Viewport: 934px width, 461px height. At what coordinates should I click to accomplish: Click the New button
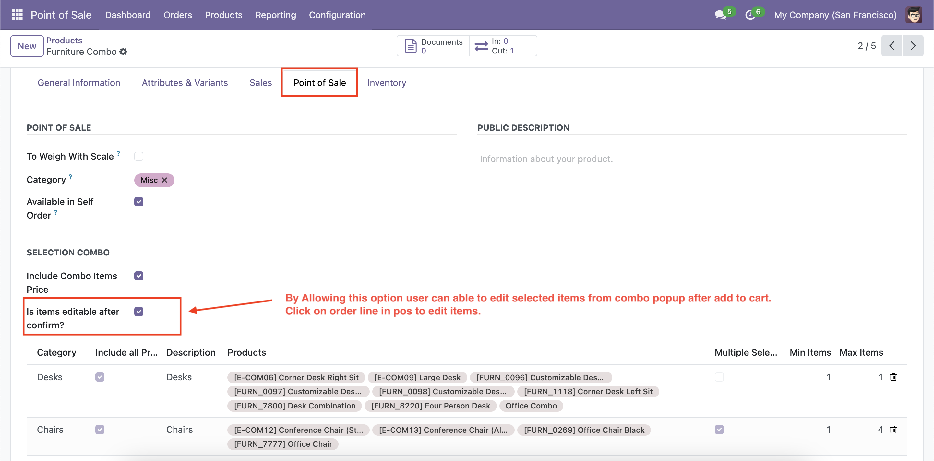pyautogui.click(x=27, y=46)
